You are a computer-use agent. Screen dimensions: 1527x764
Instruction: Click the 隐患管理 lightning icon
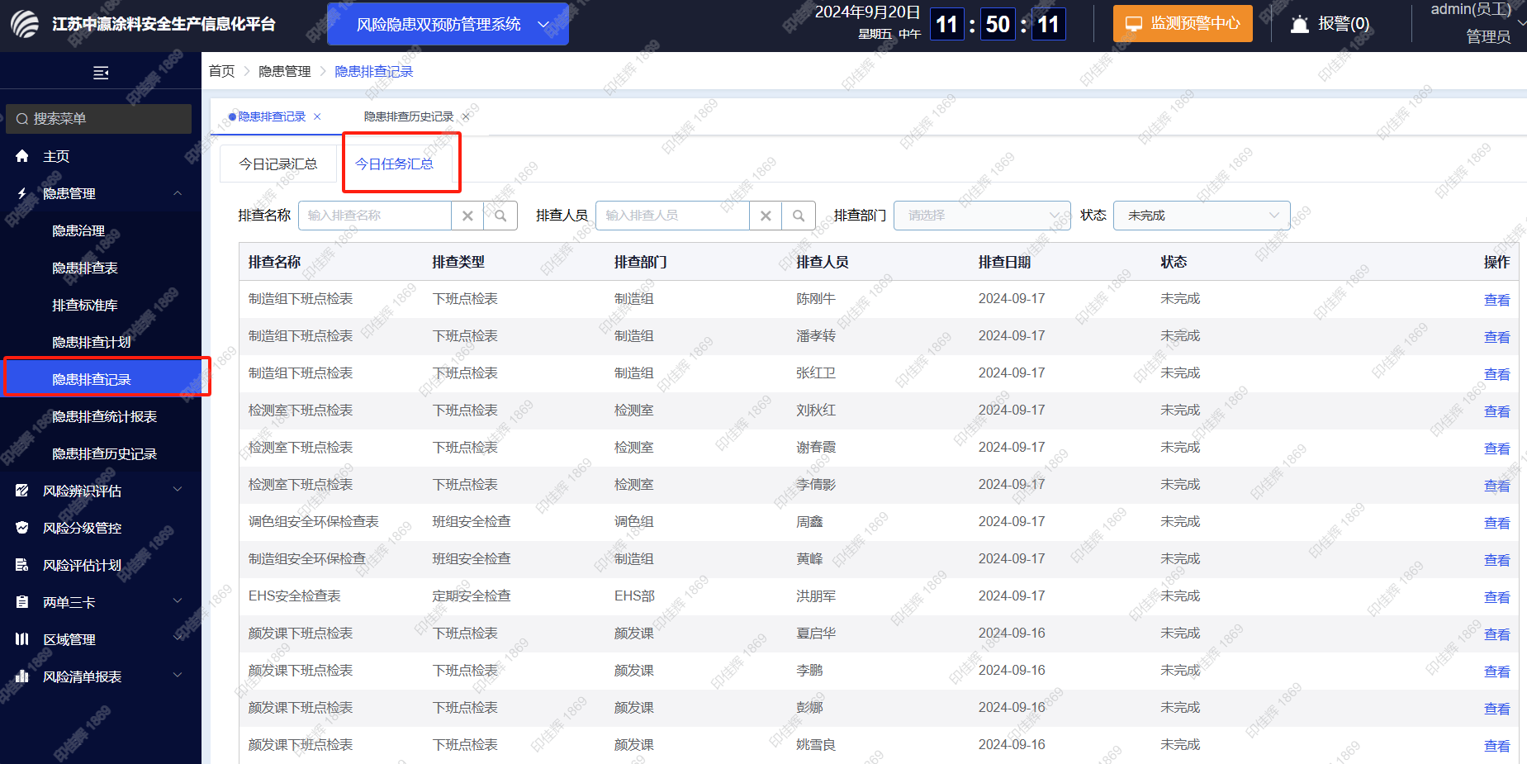22,193
